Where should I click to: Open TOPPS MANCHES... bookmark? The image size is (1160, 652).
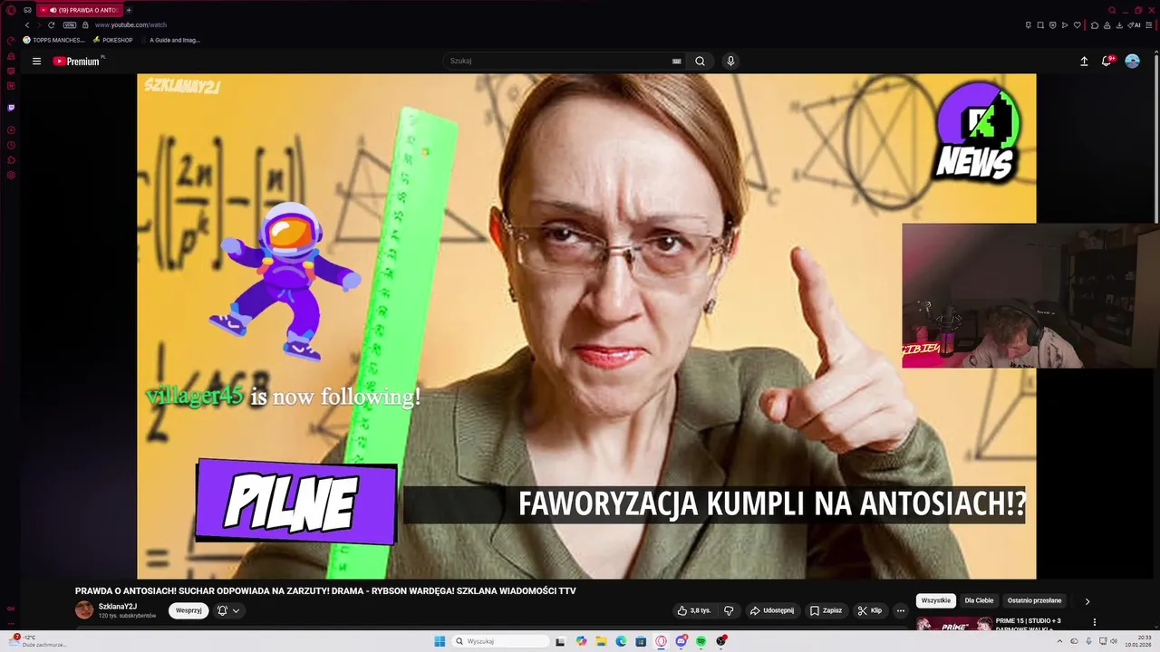54,40
